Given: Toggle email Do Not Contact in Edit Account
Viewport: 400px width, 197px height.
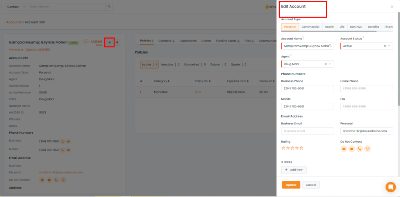Looking at the screenshot, I should tap(344, 149).
